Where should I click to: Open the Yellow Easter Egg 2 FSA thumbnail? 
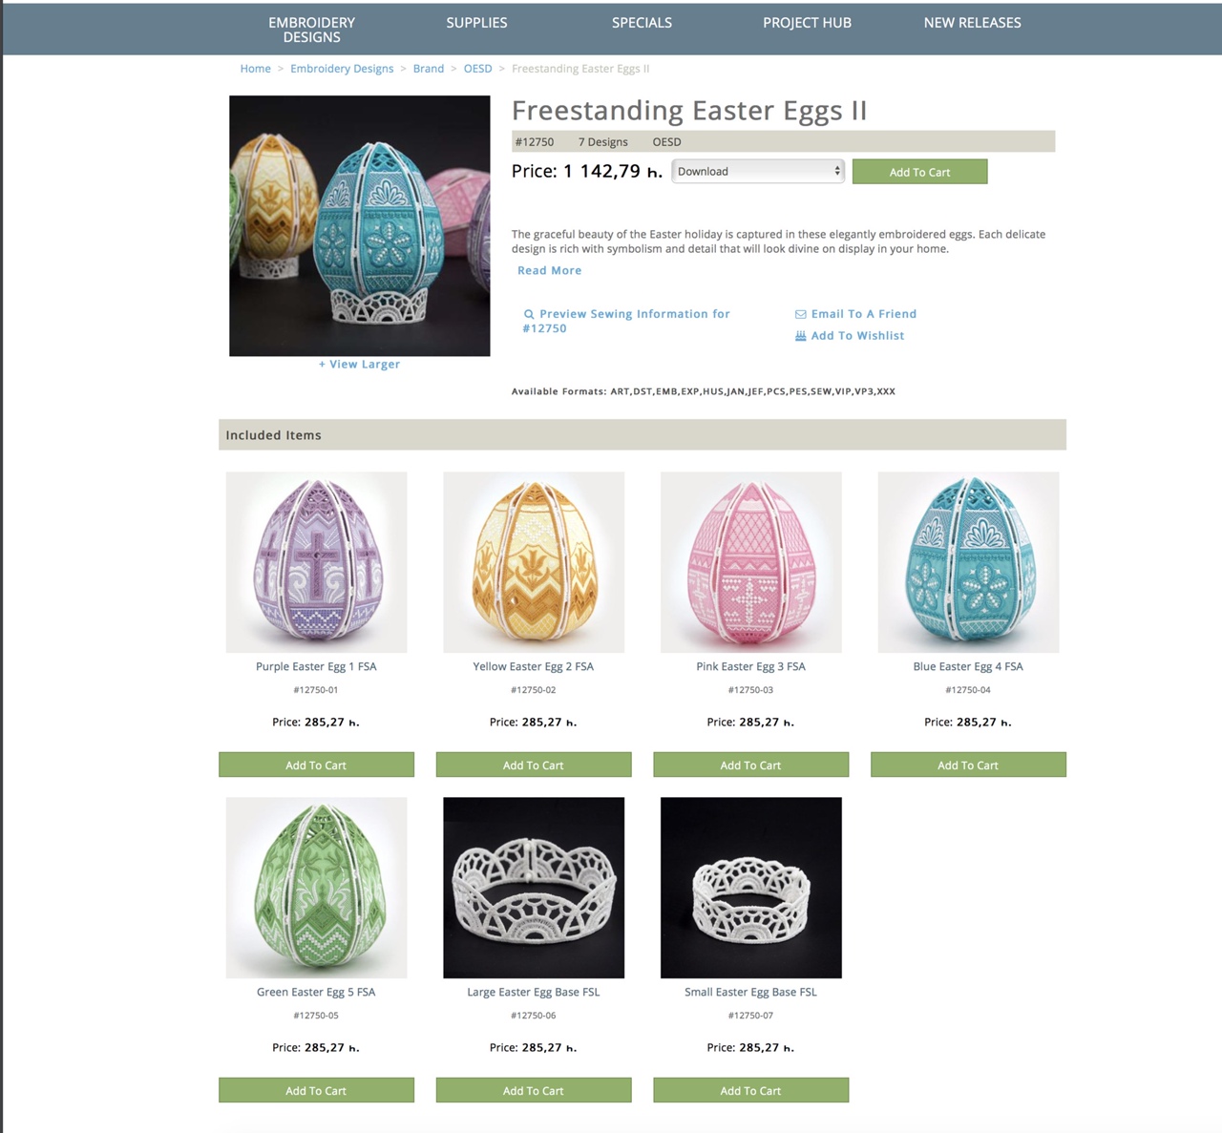coord(534,562)
